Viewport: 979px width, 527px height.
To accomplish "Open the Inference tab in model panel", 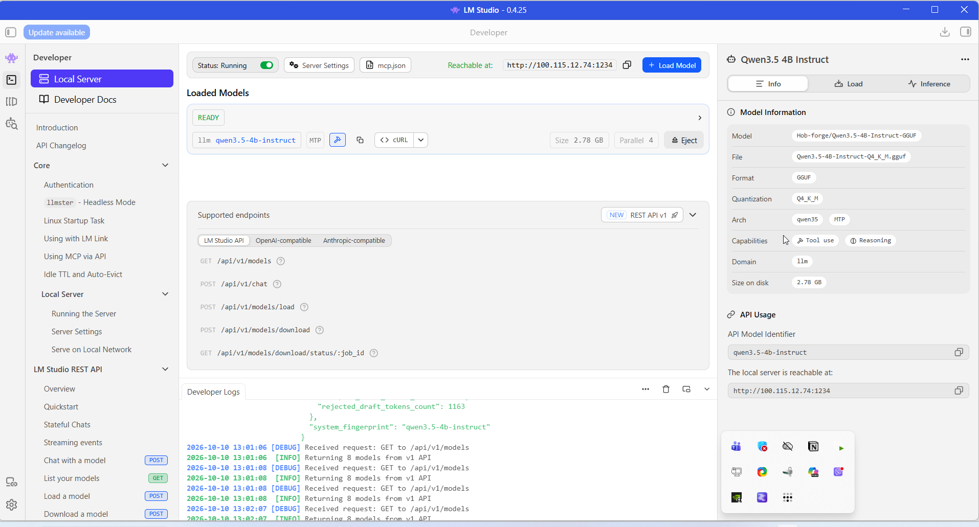I will [x=929, y=84].
